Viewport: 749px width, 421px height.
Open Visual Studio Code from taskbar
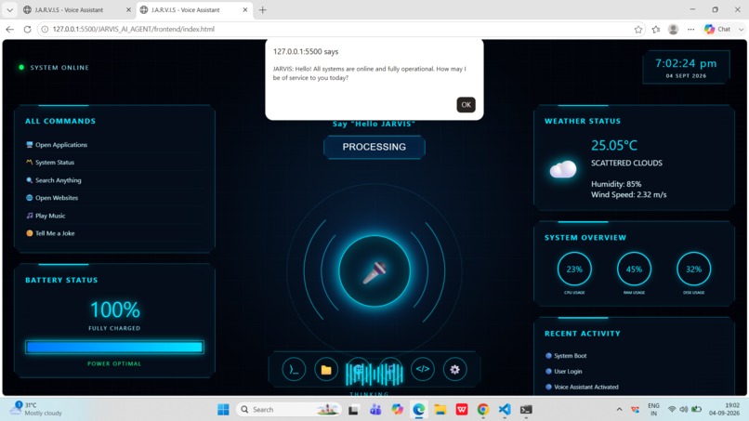pyautogui.click(x=505, y=410)
